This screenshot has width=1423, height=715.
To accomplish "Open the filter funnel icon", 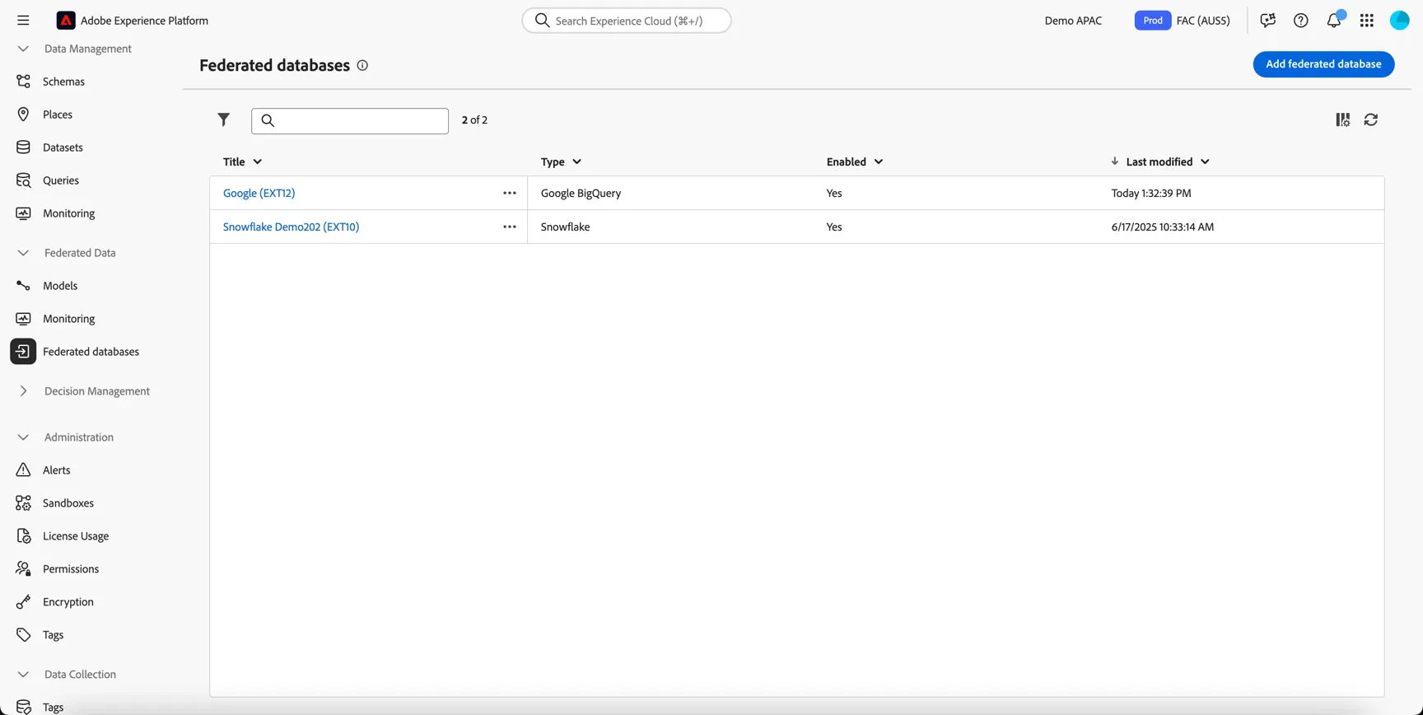I will [224, 120].
